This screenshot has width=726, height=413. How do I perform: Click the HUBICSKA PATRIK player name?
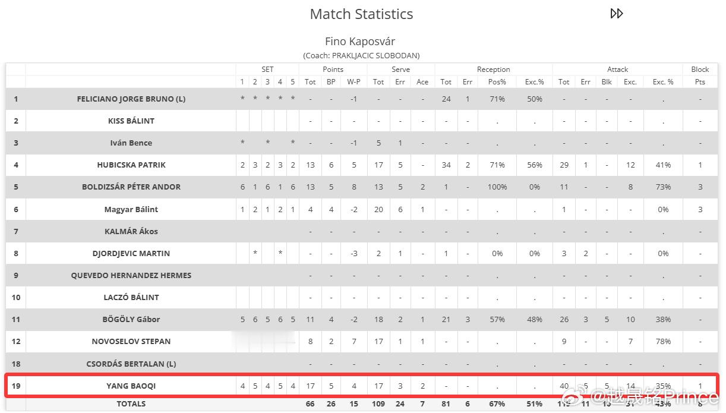coord(131,165)
